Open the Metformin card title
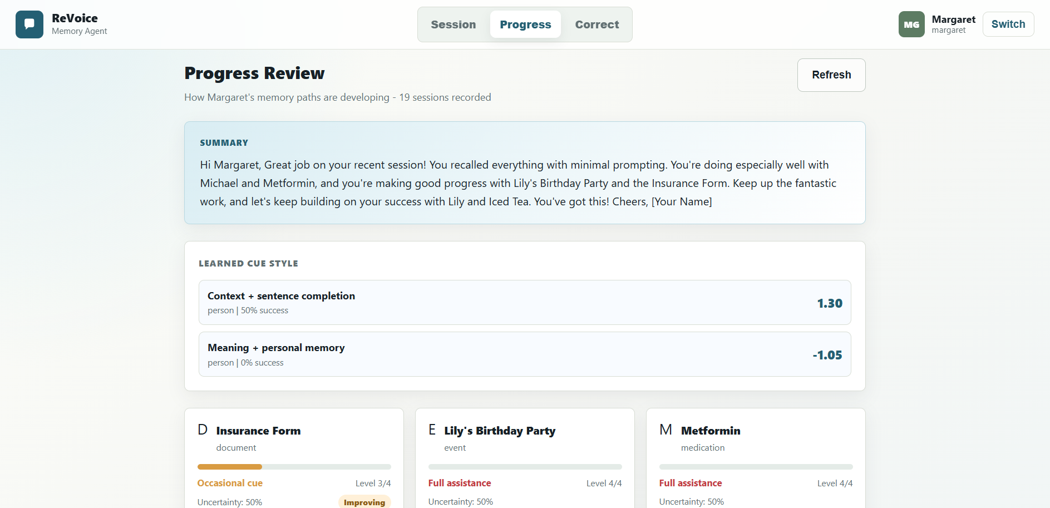The height and width of the screenshot is (508, 1050). point(711,431)
